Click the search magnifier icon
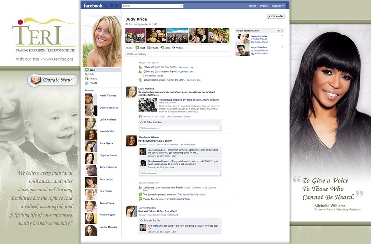This screenshot has height=244, width=371. pos(181,6)
